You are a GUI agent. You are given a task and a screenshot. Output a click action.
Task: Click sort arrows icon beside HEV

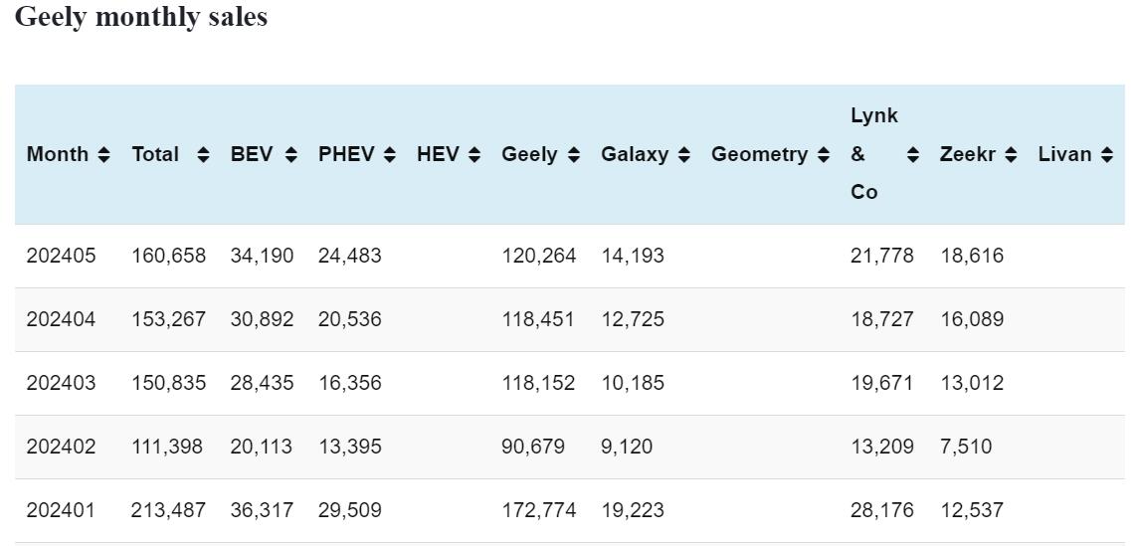pos(474,155)
